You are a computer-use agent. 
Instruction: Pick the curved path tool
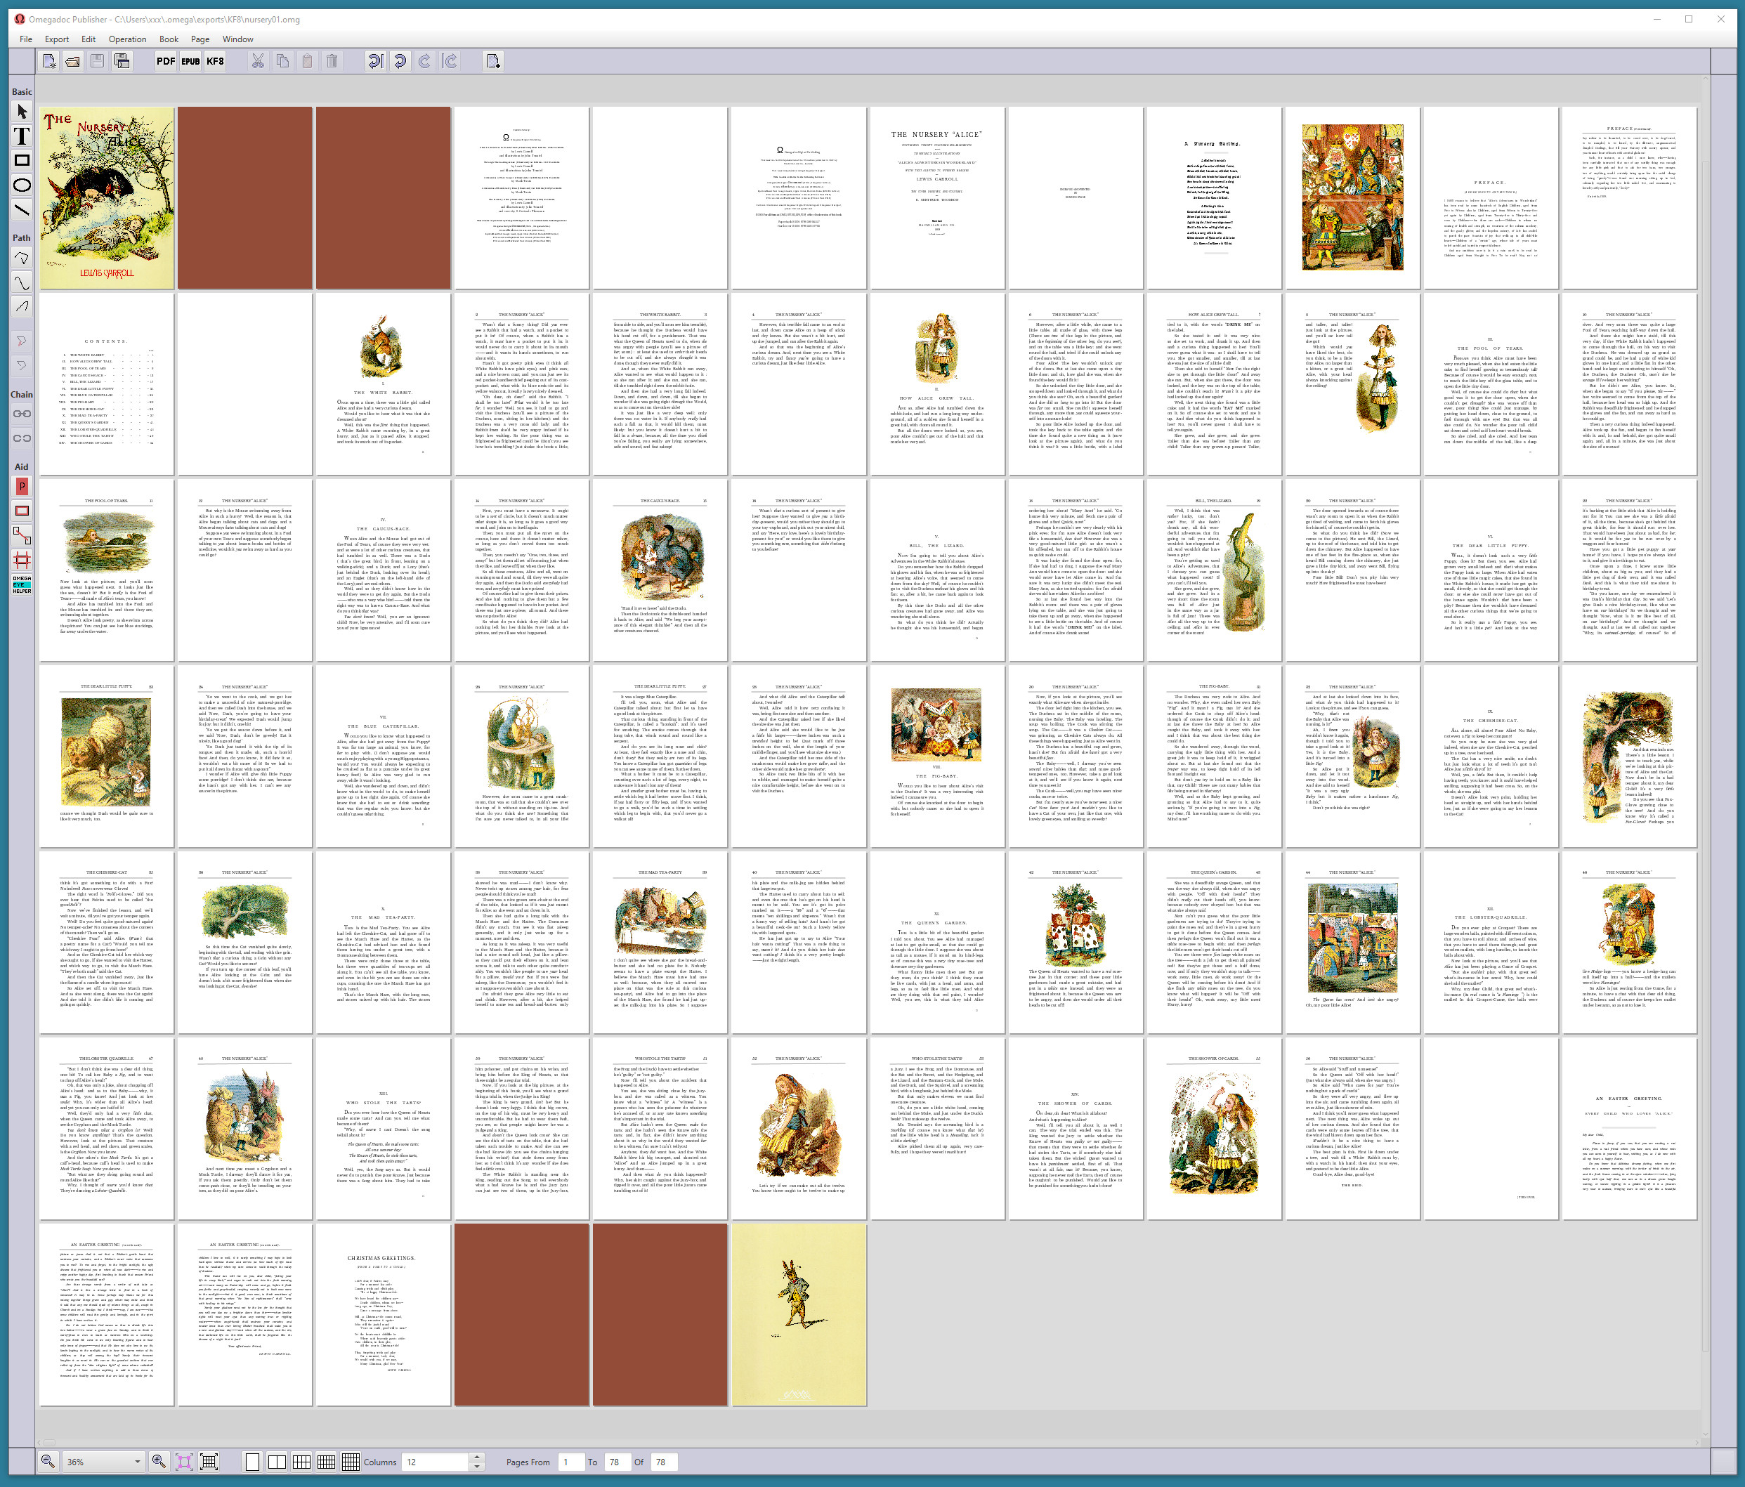point(22,283)
